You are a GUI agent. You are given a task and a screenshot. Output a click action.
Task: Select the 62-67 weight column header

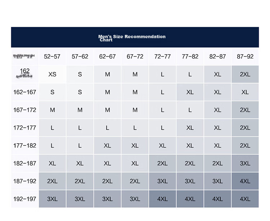107,57
